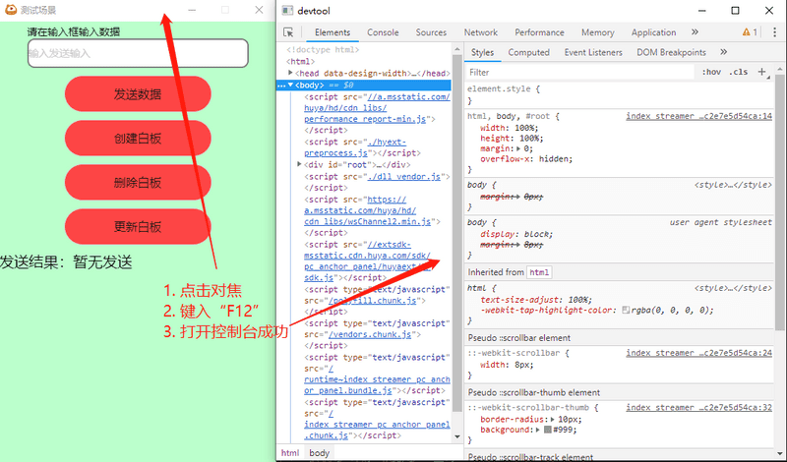Click the body breadcrumb at bottom
Image resolution: width=787 pixels, height=462 pixels.
tap(319, 453)
